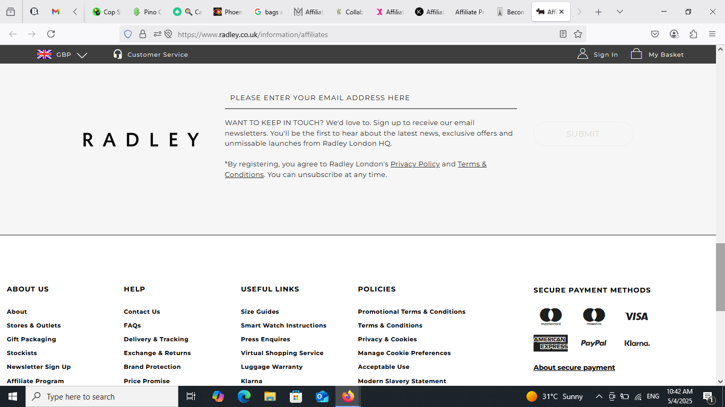Open the Delivery & Tracking link
This screenshot has height=407, width=725.
coord(156,339)
